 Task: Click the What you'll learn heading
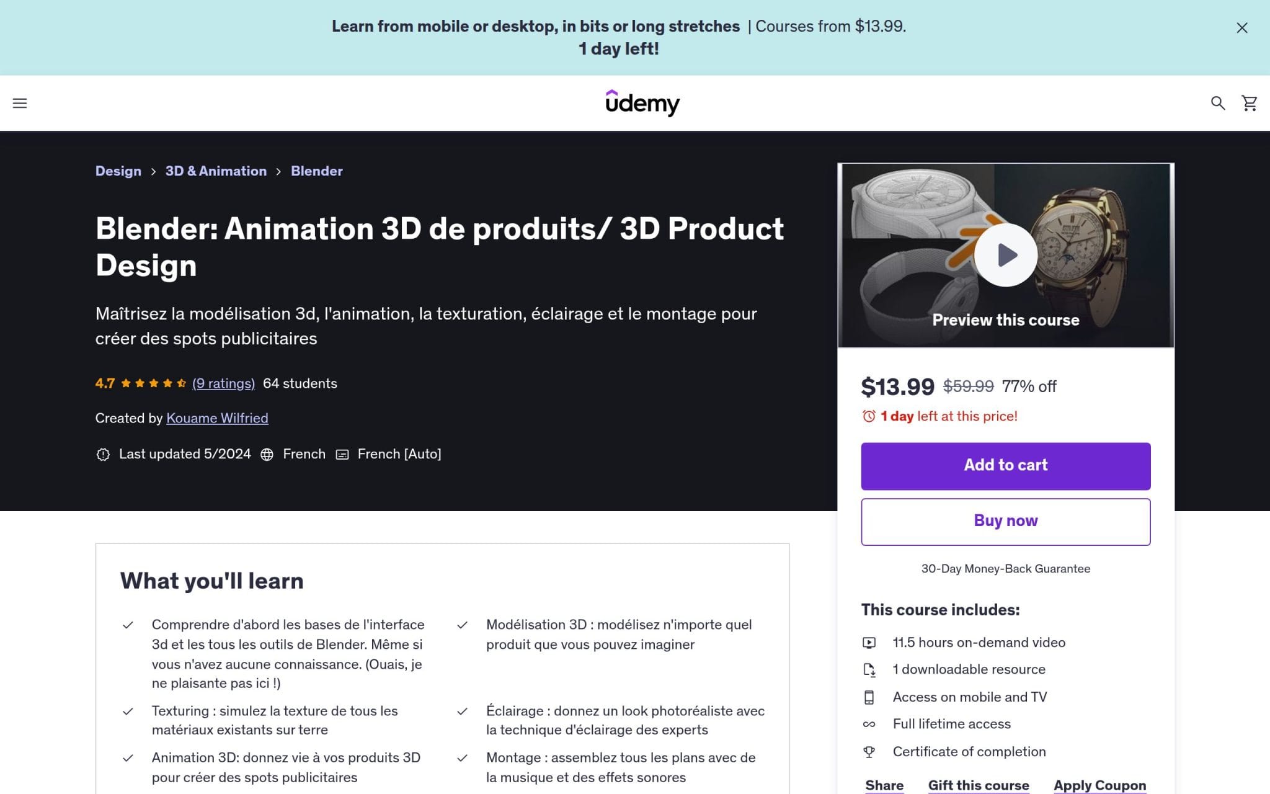pyautogui.click(x=211, y=581)
